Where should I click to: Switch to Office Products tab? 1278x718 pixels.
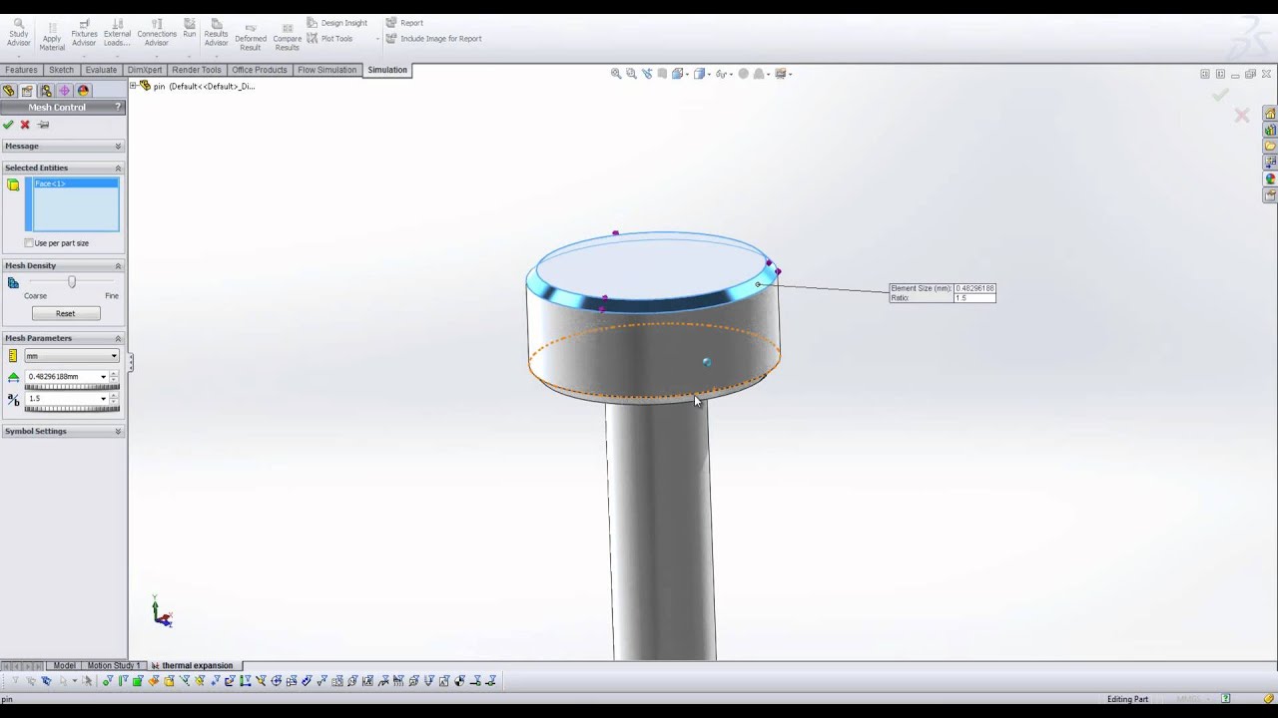[x=260, y=70]
